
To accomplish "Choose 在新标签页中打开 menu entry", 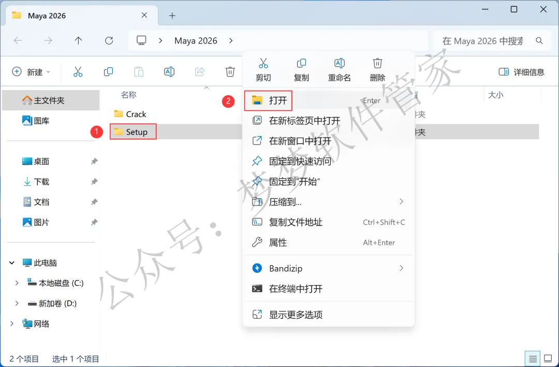I will tap(328, 121).
